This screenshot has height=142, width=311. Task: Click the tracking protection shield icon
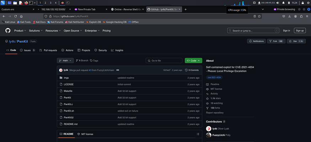(x=46, y=16)
